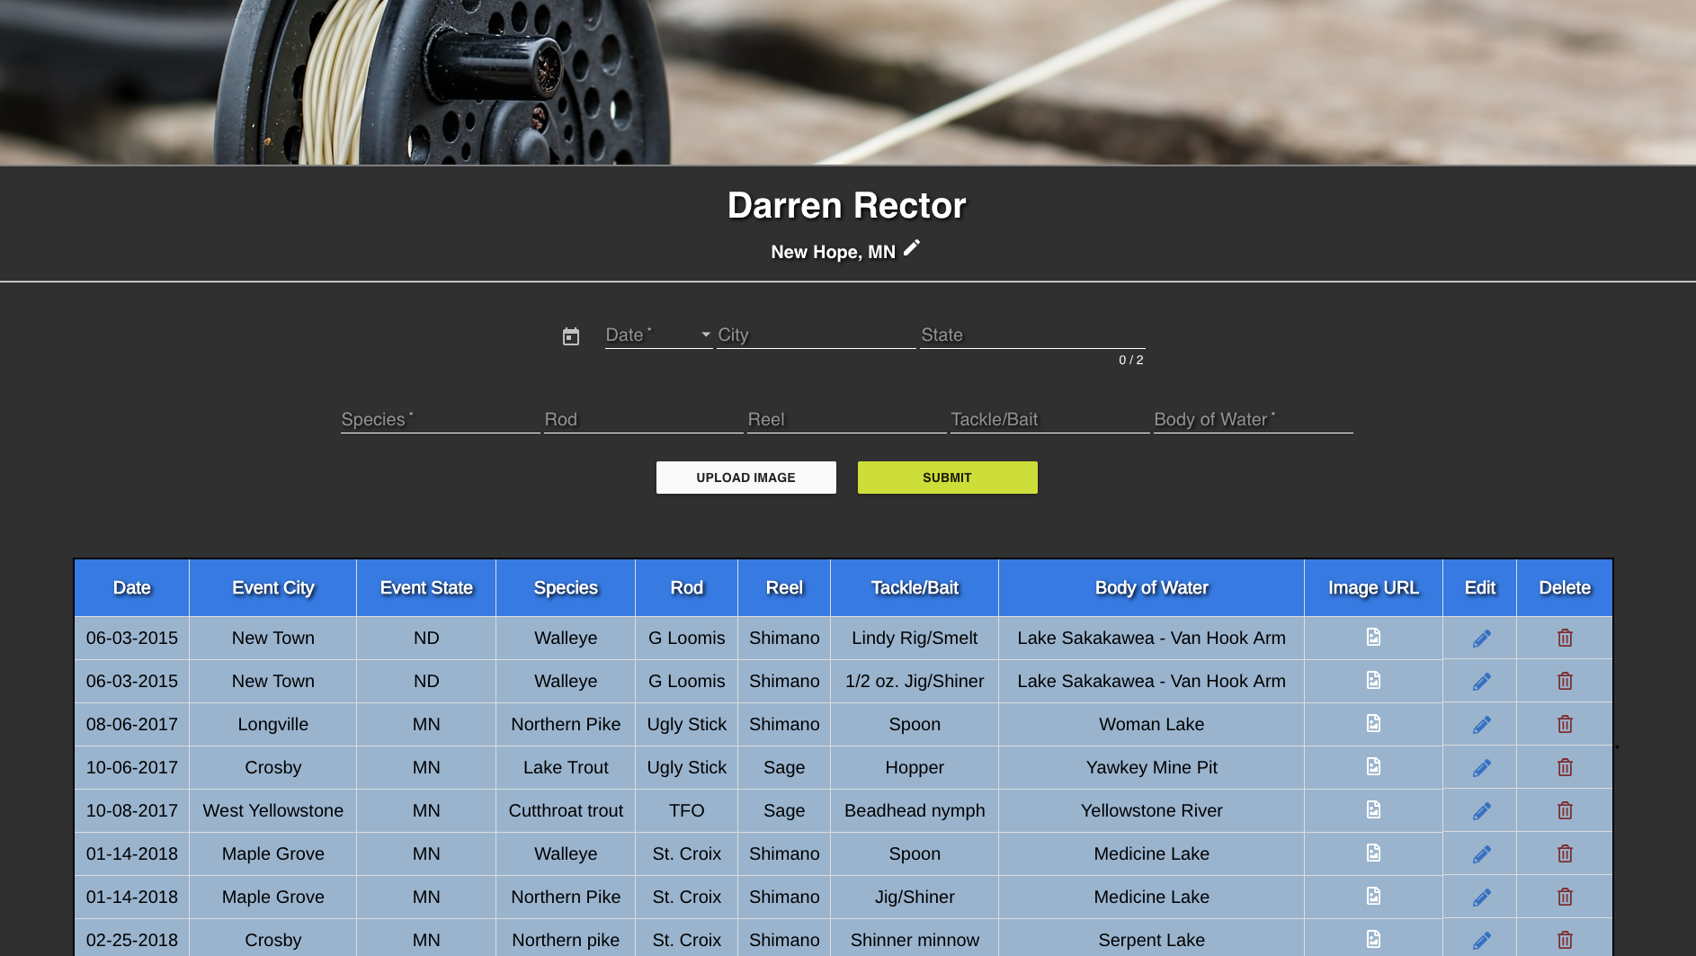The height and width of the screenshot is (956, 1696).
Task: View image for Yawkey Mine Pit row
Action: [x=1373, y=766]
